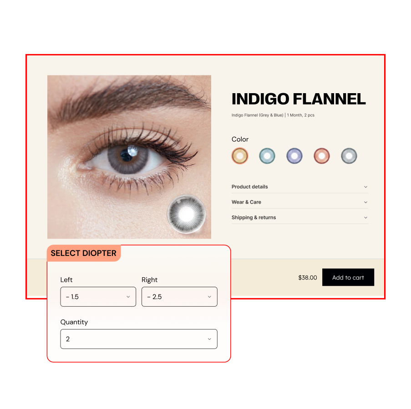Image resolution: width=411 pixels, height=409 pixels.
Task: Click the Shipping & returns chevron icon
Action: [x=365, y=218]
